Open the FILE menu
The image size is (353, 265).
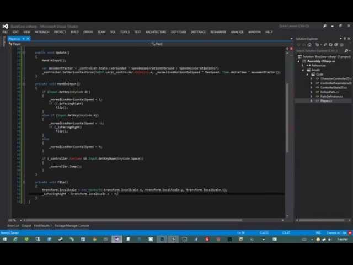click(5, 32)
